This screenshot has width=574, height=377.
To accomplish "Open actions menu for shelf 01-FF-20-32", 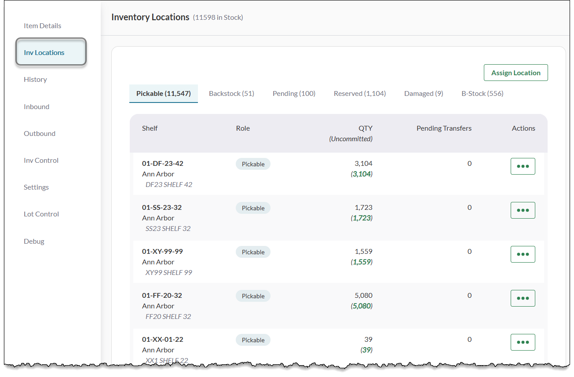I will (523, 298).
